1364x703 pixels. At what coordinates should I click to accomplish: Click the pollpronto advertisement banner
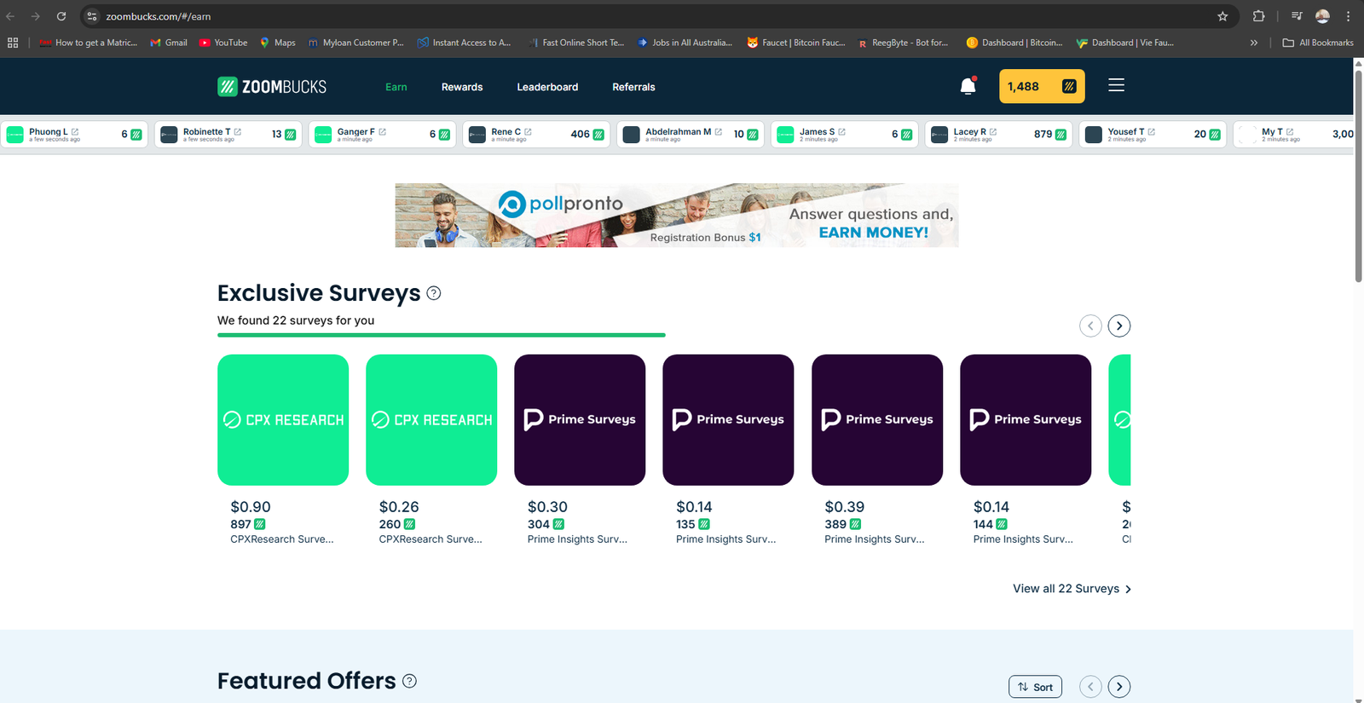tap(677, 216)
